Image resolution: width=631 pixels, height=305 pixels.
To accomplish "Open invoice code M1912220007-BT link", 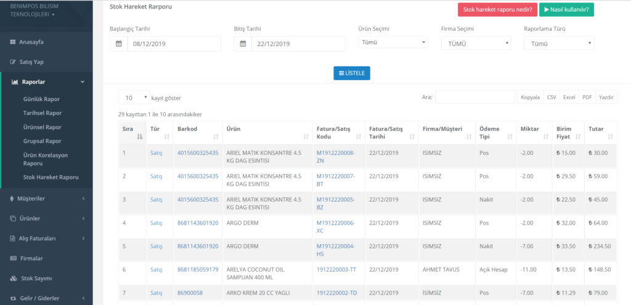I will pos(336,180).
